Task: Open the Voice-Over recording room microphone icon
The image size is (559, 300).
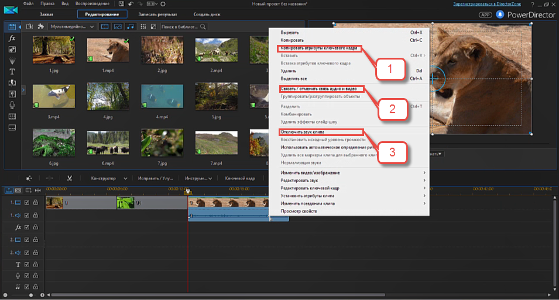Action: point(12,104)
